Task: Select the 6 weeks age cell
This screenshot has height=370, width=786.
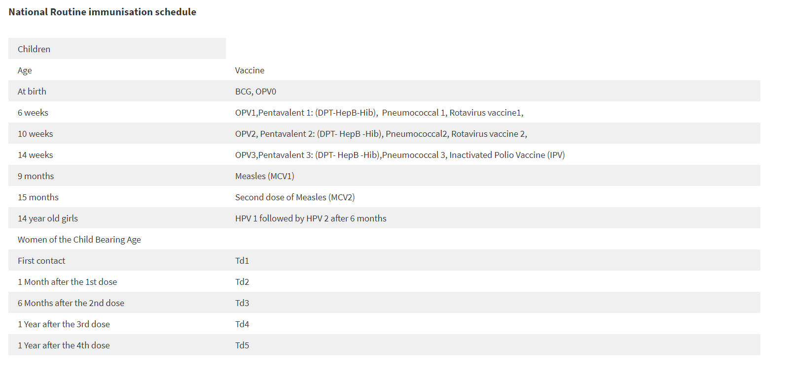Action: point(33,113)
